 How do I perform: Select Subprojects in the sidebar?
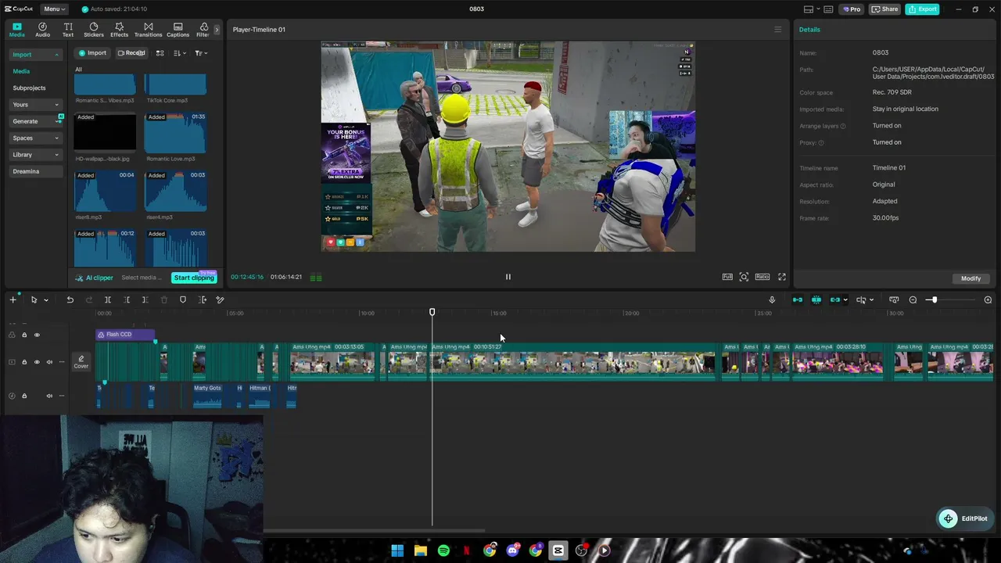[x=29, y=88]
